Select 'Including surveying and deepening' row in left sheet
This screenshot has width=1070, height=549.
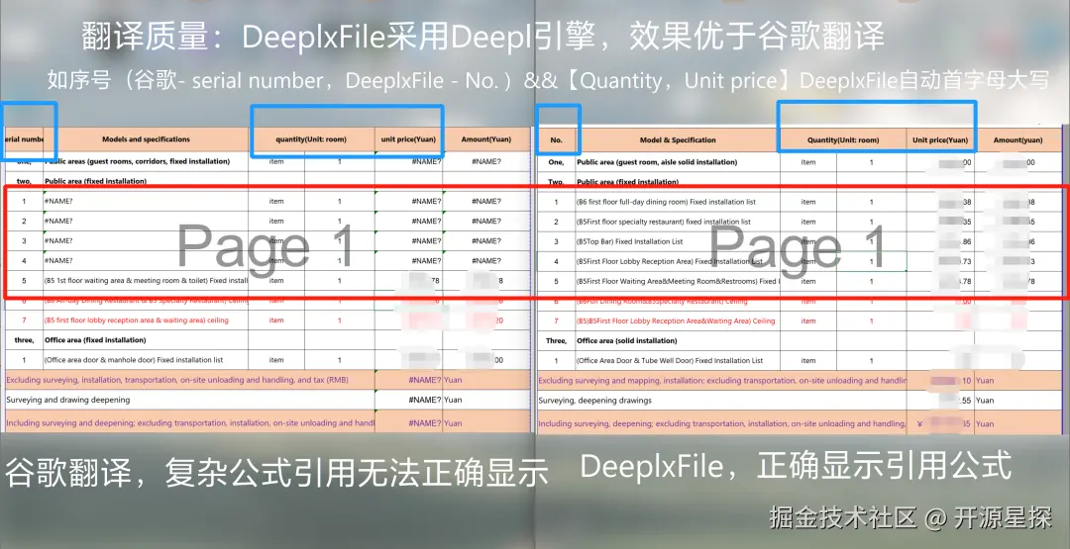189,423
